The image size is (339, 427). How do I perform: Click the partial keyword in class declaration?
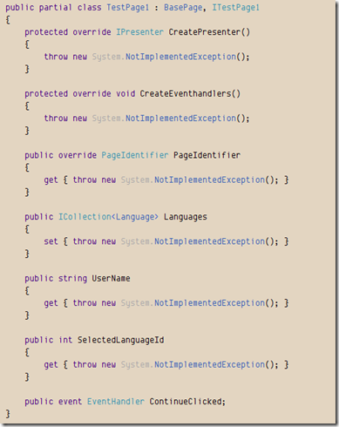click(x=56, y=7)
